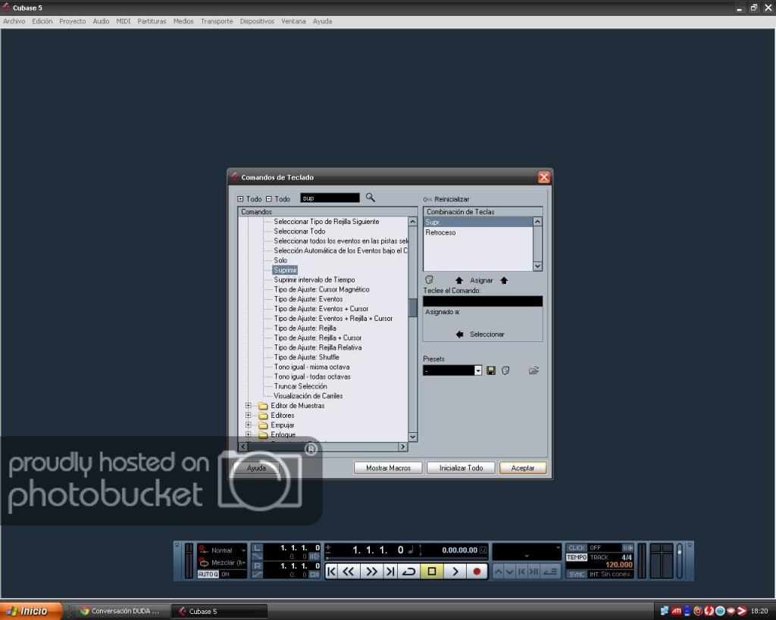Go to project end in transport

(x=390, y=572)
